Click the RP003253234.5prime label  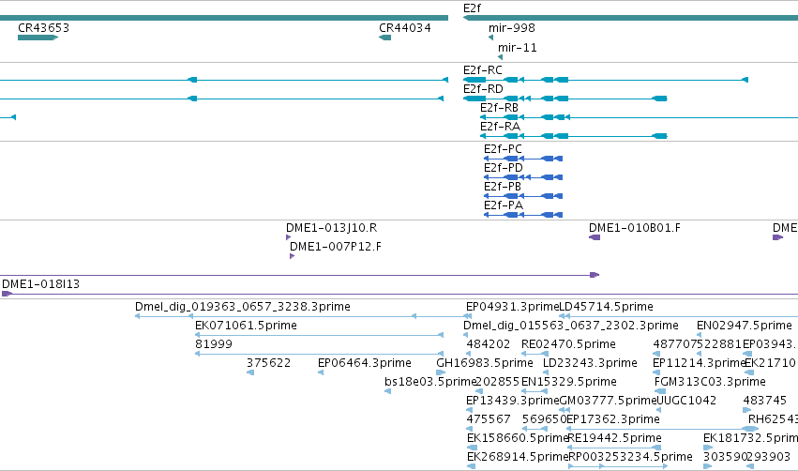pos(630,457)
